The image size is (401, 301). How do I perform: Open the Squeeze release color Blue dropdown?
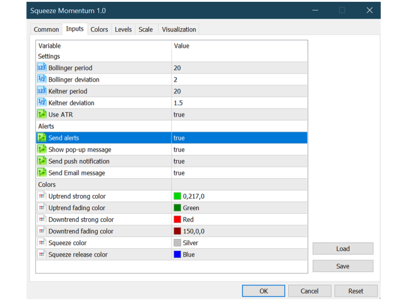tap(238, 255)
